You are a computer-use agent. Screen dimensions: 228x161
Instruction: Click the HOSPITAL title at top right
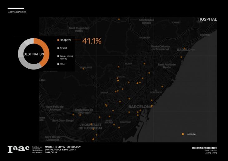(x=207, y=19)
